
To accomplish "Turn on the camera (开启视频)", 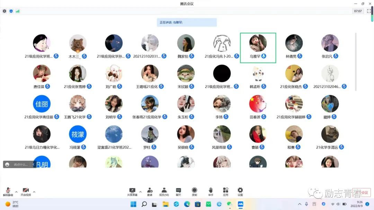I will [26, 191].
